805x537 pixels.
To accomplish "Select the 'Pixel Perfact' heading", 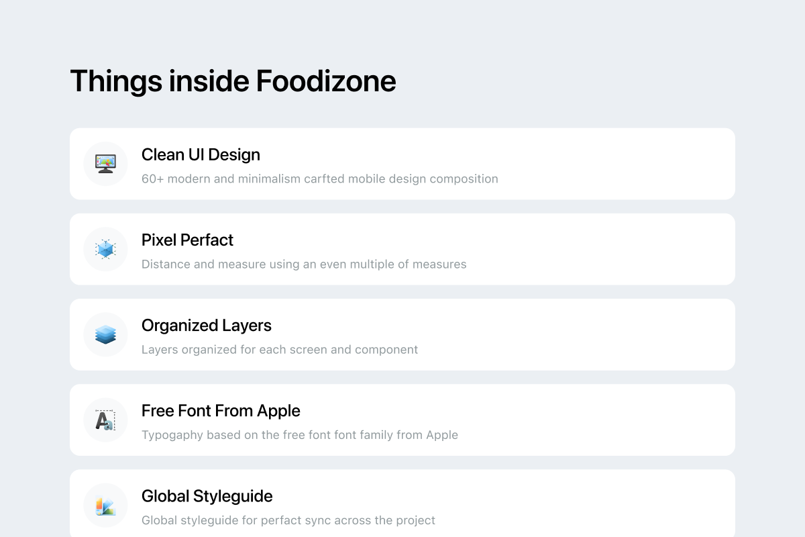I will click(187, 240).
